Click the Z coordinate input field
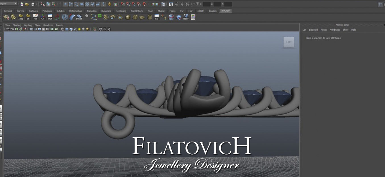 point(228,4)
